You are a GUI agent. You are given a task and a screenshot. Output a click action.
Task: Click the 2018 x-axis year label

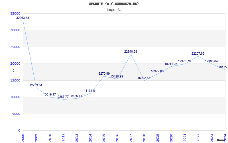(144, 138)
